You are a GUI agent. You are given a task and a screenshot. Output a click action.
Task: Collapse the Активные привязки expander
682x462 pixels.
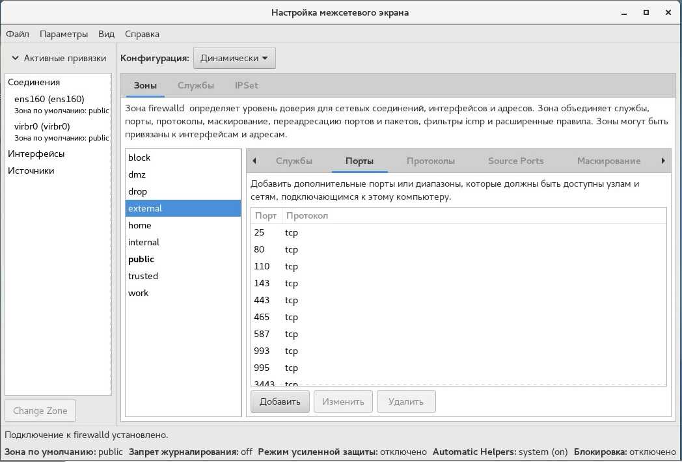pyautogui.click(x=59, y=58)
